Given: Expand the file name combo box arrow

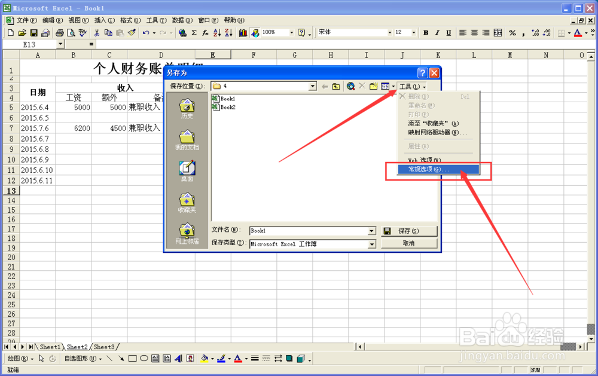Looking at the screenshot, I should [x=372, y=231].
